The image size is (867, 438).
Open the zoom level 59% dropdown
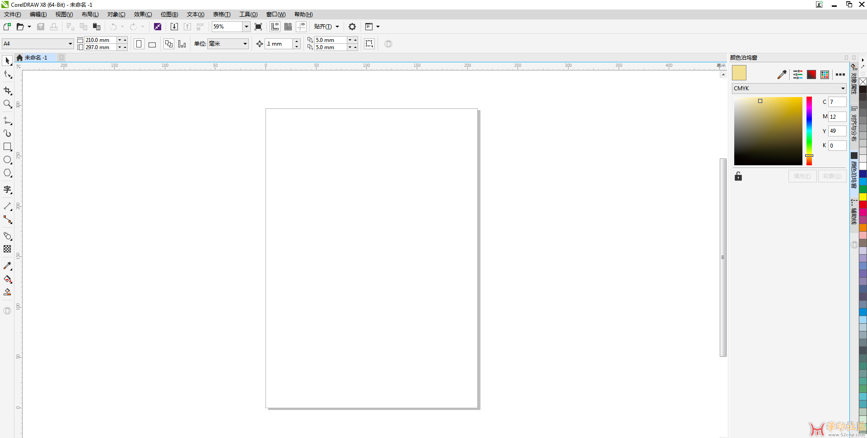click(x=246, y=27)
